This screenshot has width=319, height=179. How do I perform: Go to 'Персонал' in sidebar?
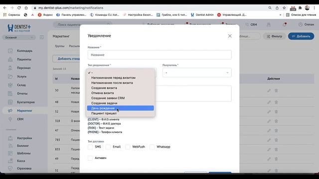(x=23, y=68)
